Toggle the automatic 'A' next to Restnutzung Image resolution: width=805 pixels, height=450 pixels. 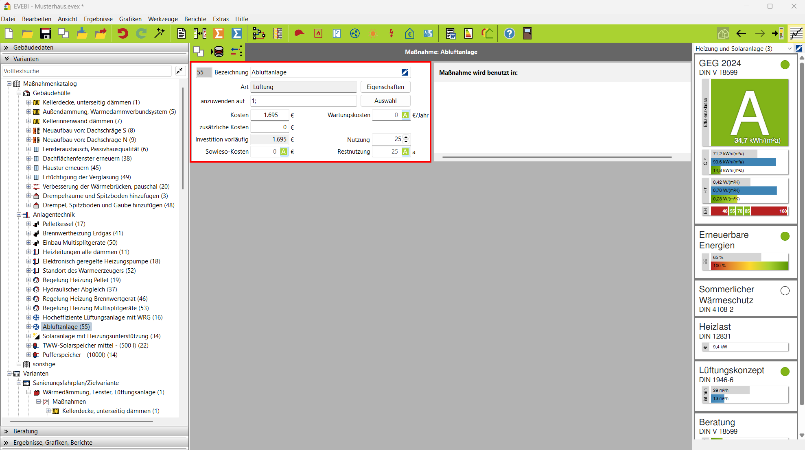405,152
